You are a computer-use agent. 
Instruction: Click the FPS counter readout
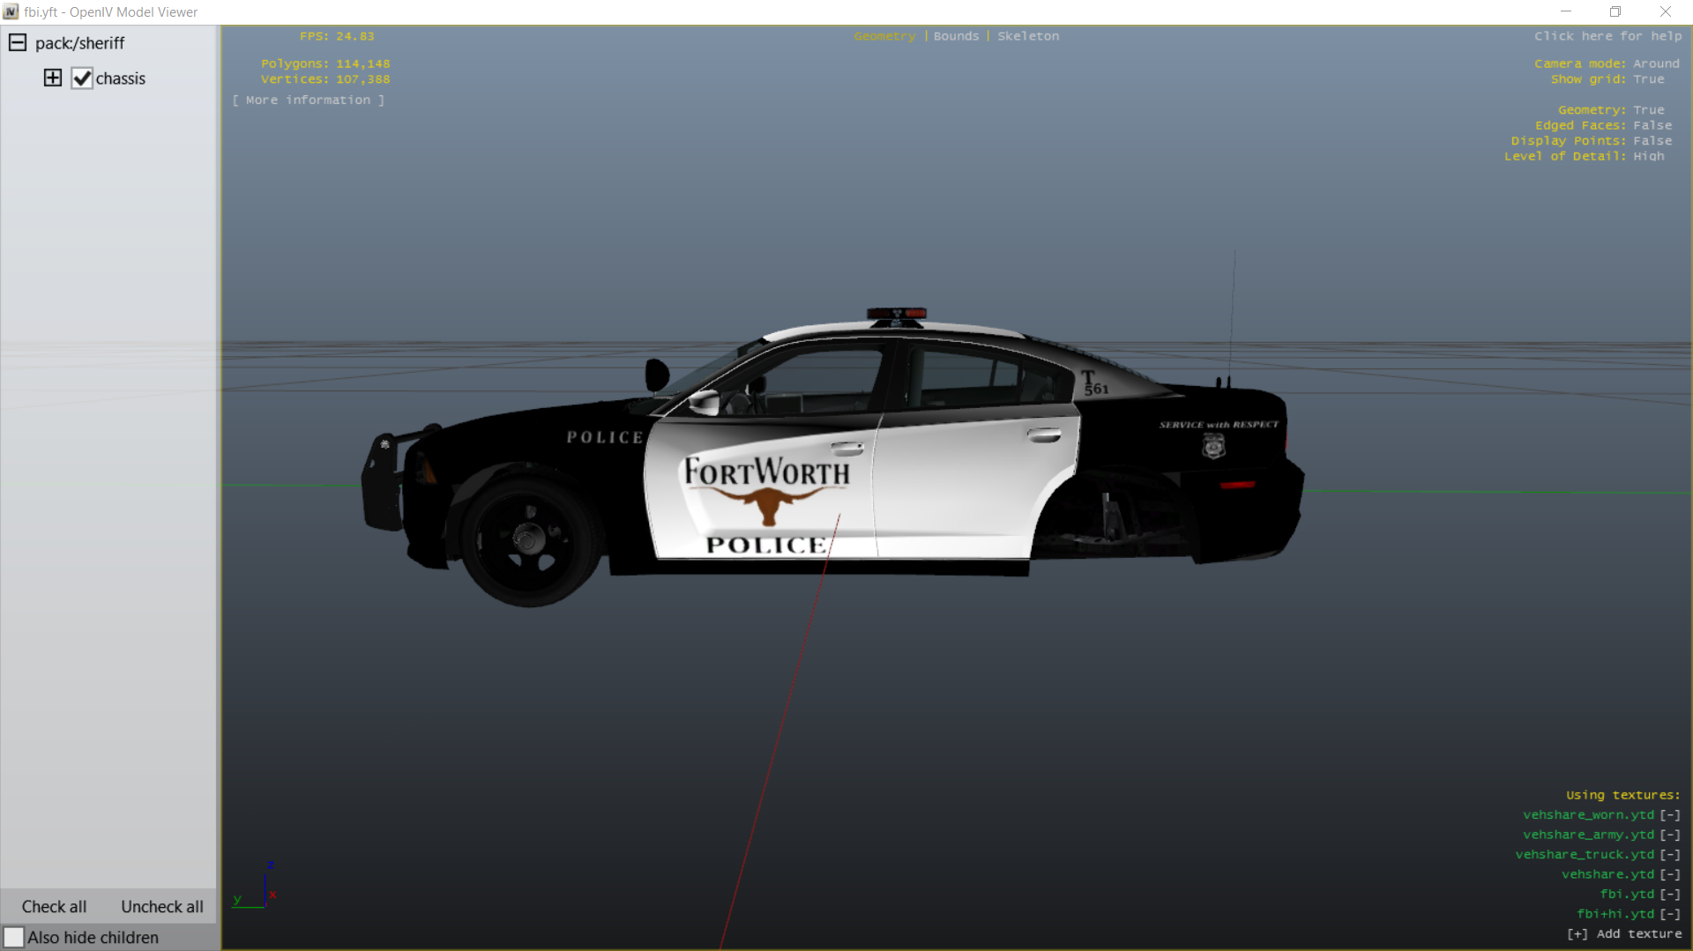(337, 36)
